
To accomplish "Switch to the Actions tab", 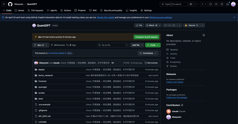I will coord(65,10).
